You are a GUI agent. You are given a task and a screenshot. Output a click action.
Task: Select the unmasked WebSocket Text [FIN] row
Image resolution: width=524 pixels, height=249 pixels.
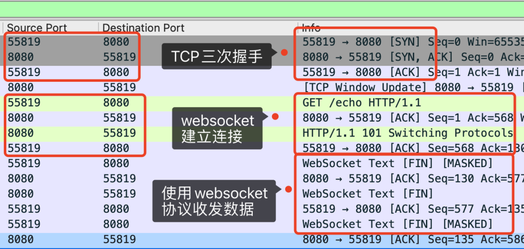pos(262,194)
